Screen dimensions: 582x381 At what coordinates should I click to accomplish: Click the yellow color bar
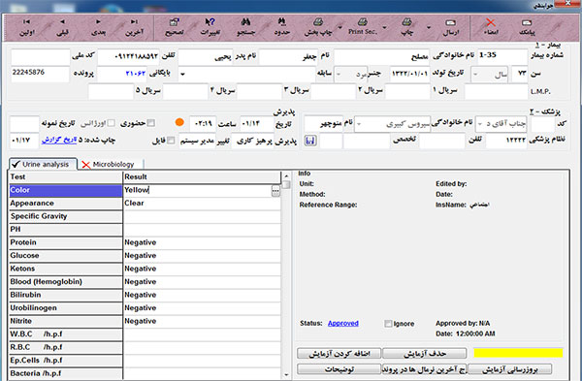(518, 353)
